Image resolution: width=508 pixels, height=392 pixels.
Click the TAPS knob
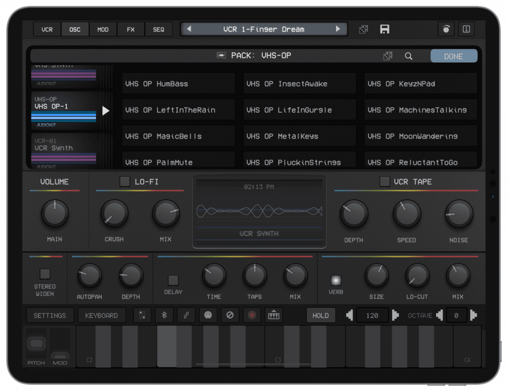coord(255,276)
